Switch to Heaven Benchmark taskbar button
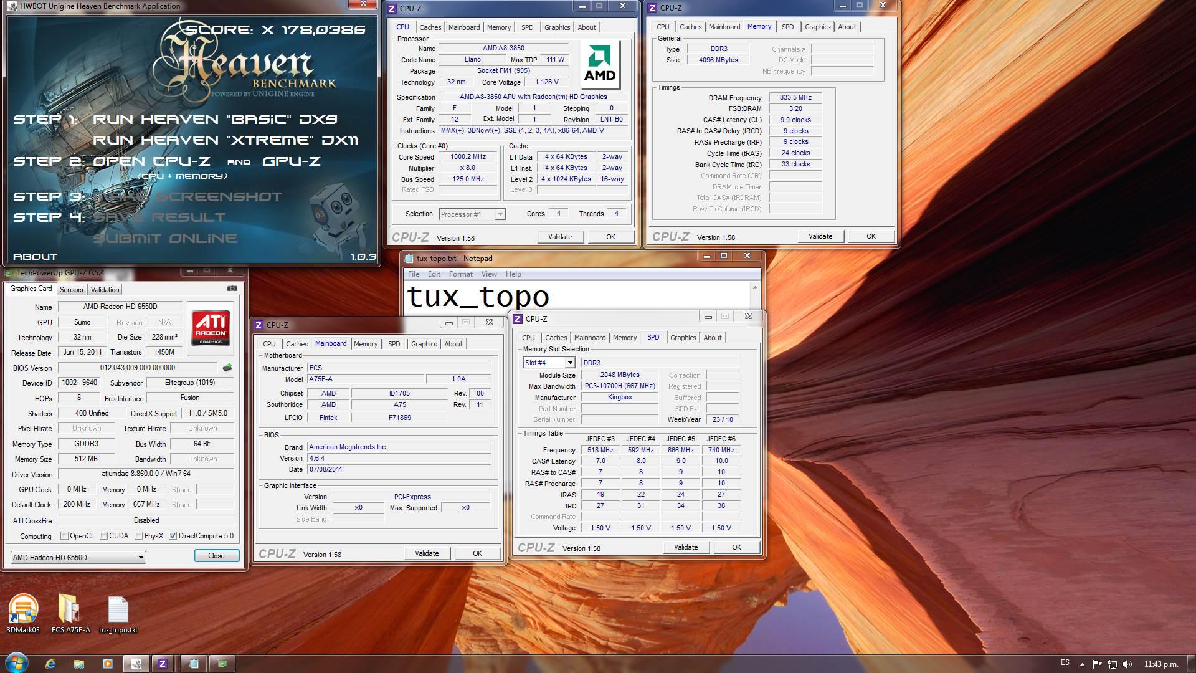 click(x=136, y=664)
